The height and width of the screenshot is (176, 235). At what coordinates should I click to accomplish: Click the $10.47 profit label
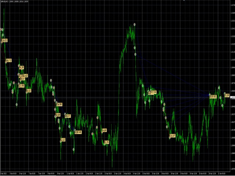pos(172,136)
